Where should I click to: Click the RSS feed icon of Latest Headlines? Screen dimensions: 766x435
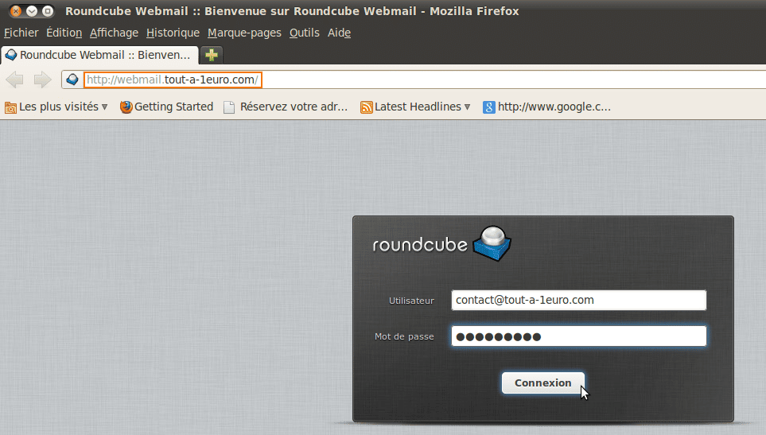pyautogui.click(x=367, y=107)
